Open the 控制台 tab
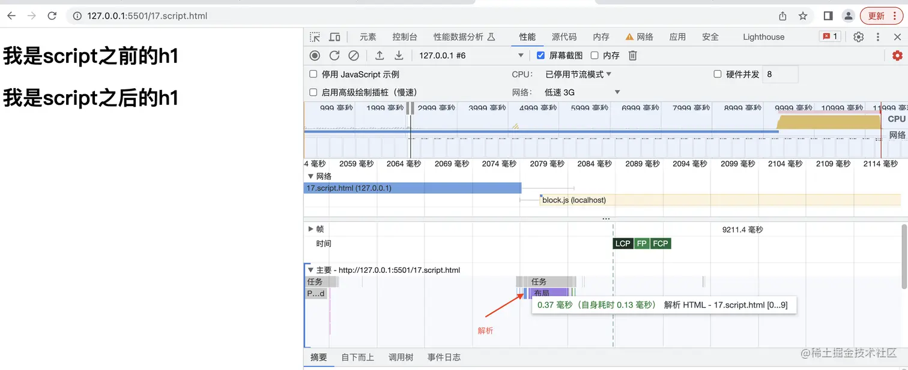 [405, 37]
